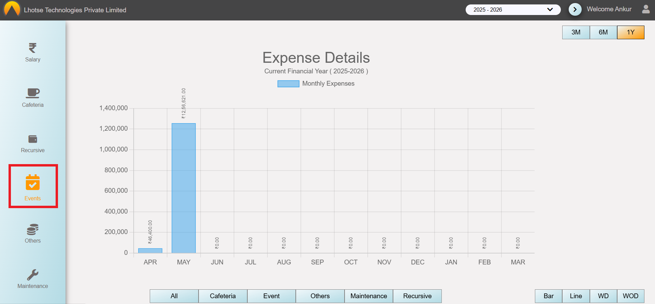Click the MAR month axis label
This screenshot has height=304, width=655.
click(x=518, y=262)
